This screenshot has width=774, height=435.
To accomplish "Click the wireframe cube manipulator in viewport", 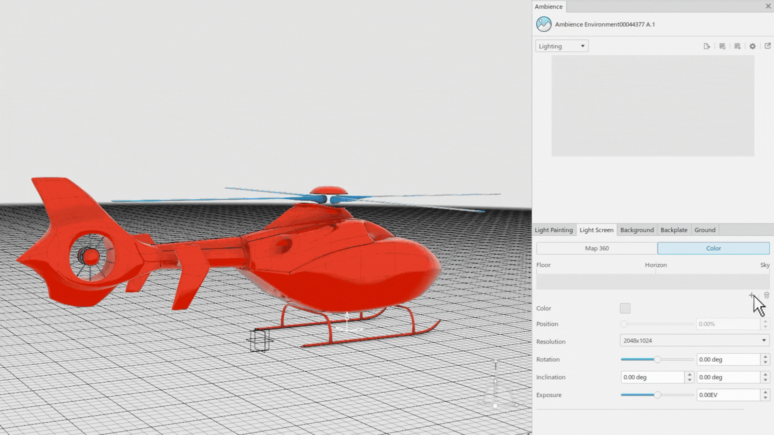I will click(260, 340).
